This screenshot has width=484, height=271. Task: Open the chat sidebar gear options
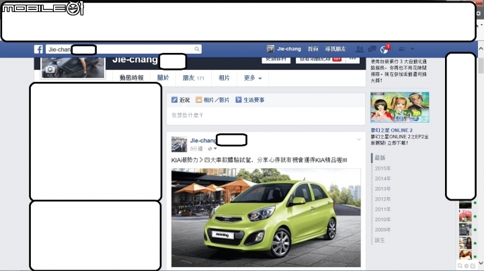tap(467, 266)
